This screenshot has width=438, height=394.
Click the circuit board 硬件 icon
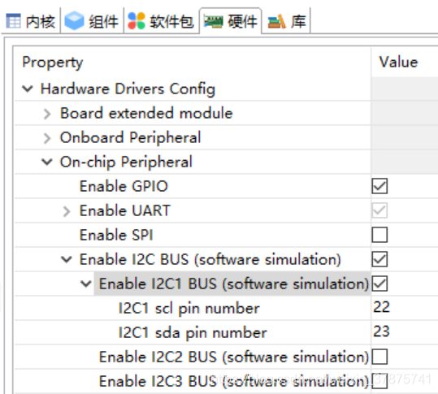[213, 21]
